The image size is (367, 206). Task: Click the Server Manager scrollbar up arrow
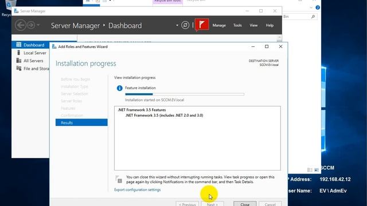click(x=279, y=37)
